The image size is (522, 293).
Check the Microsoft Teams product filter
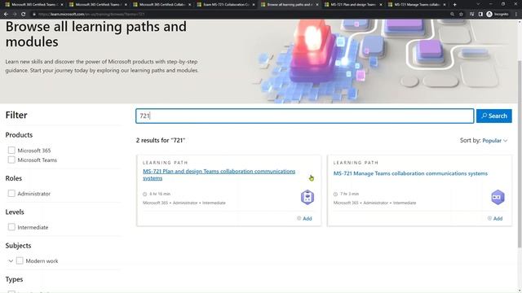point(11,160)
